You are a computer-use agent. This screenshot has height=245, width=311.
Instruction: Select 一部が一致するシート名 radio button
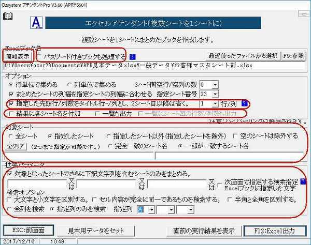180,146
